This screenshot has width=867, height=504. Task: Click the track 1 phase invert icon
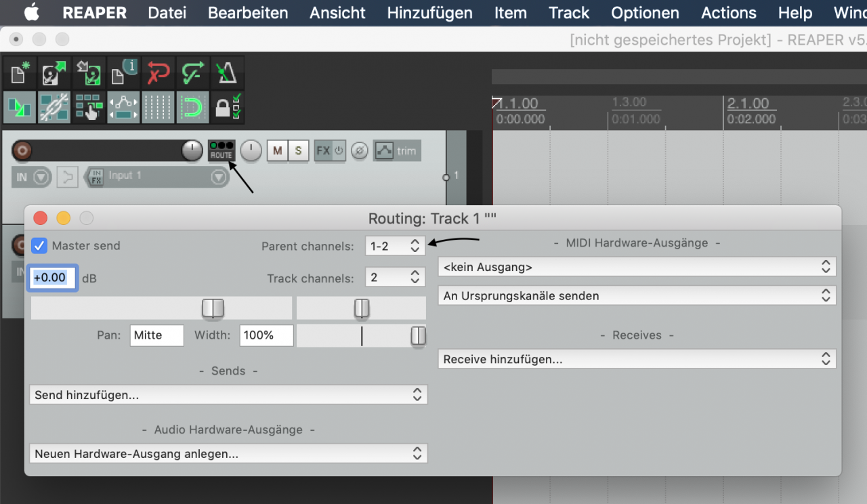click(x=360, y=151)
